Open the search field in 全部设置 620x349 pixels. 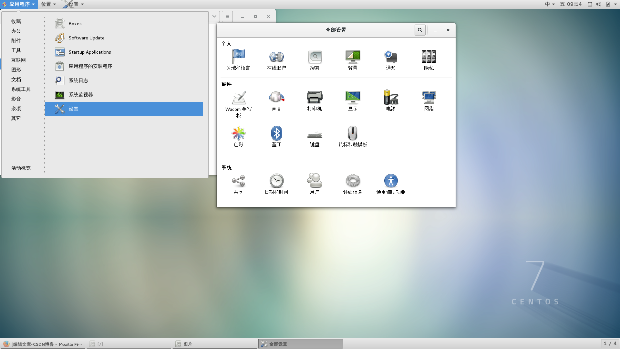(x=420, y=30)
